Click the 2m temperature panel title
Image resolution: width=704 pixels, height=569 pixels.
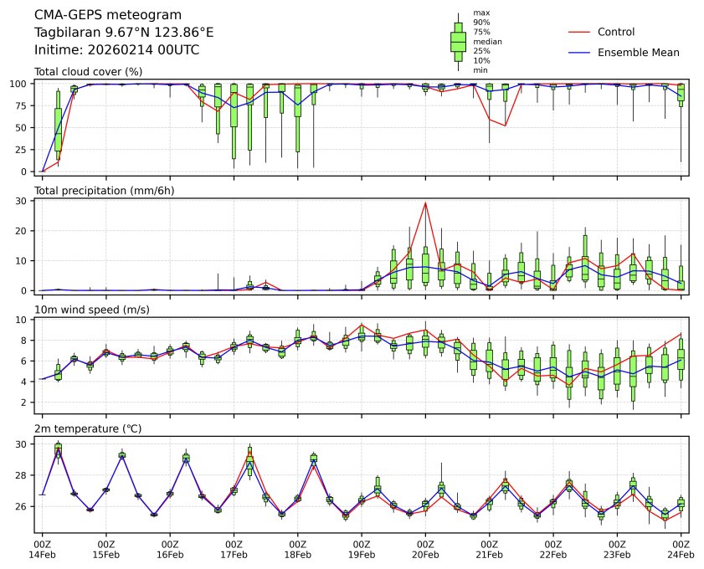[x=88, y=428]
